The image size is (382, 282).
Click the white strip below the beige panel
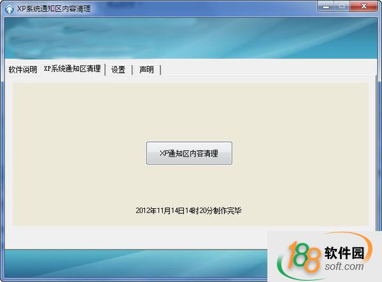[x=127, y=236]
